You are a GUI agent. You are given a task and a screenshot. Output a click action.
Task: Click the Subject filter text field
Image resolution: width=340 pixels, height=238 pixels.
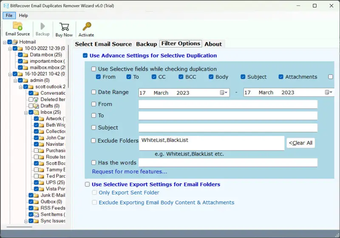[x=228, y=128]
